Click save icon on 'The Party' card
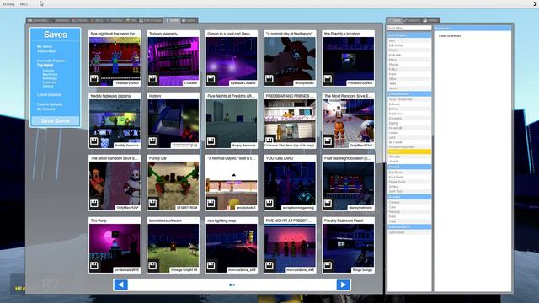Image resolution: width=539 pixels, height=303 pixels. (93, 265)
